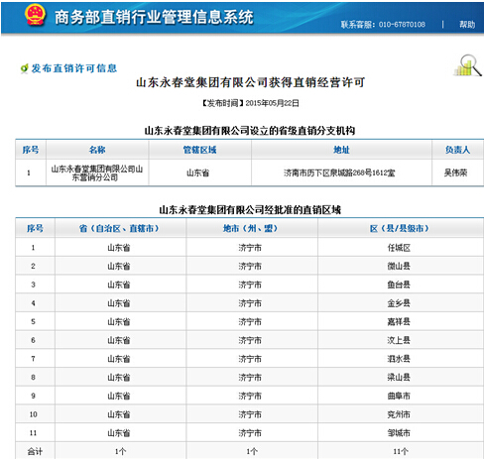
Task: Click the 金乡县 cell
Action: 399,303
